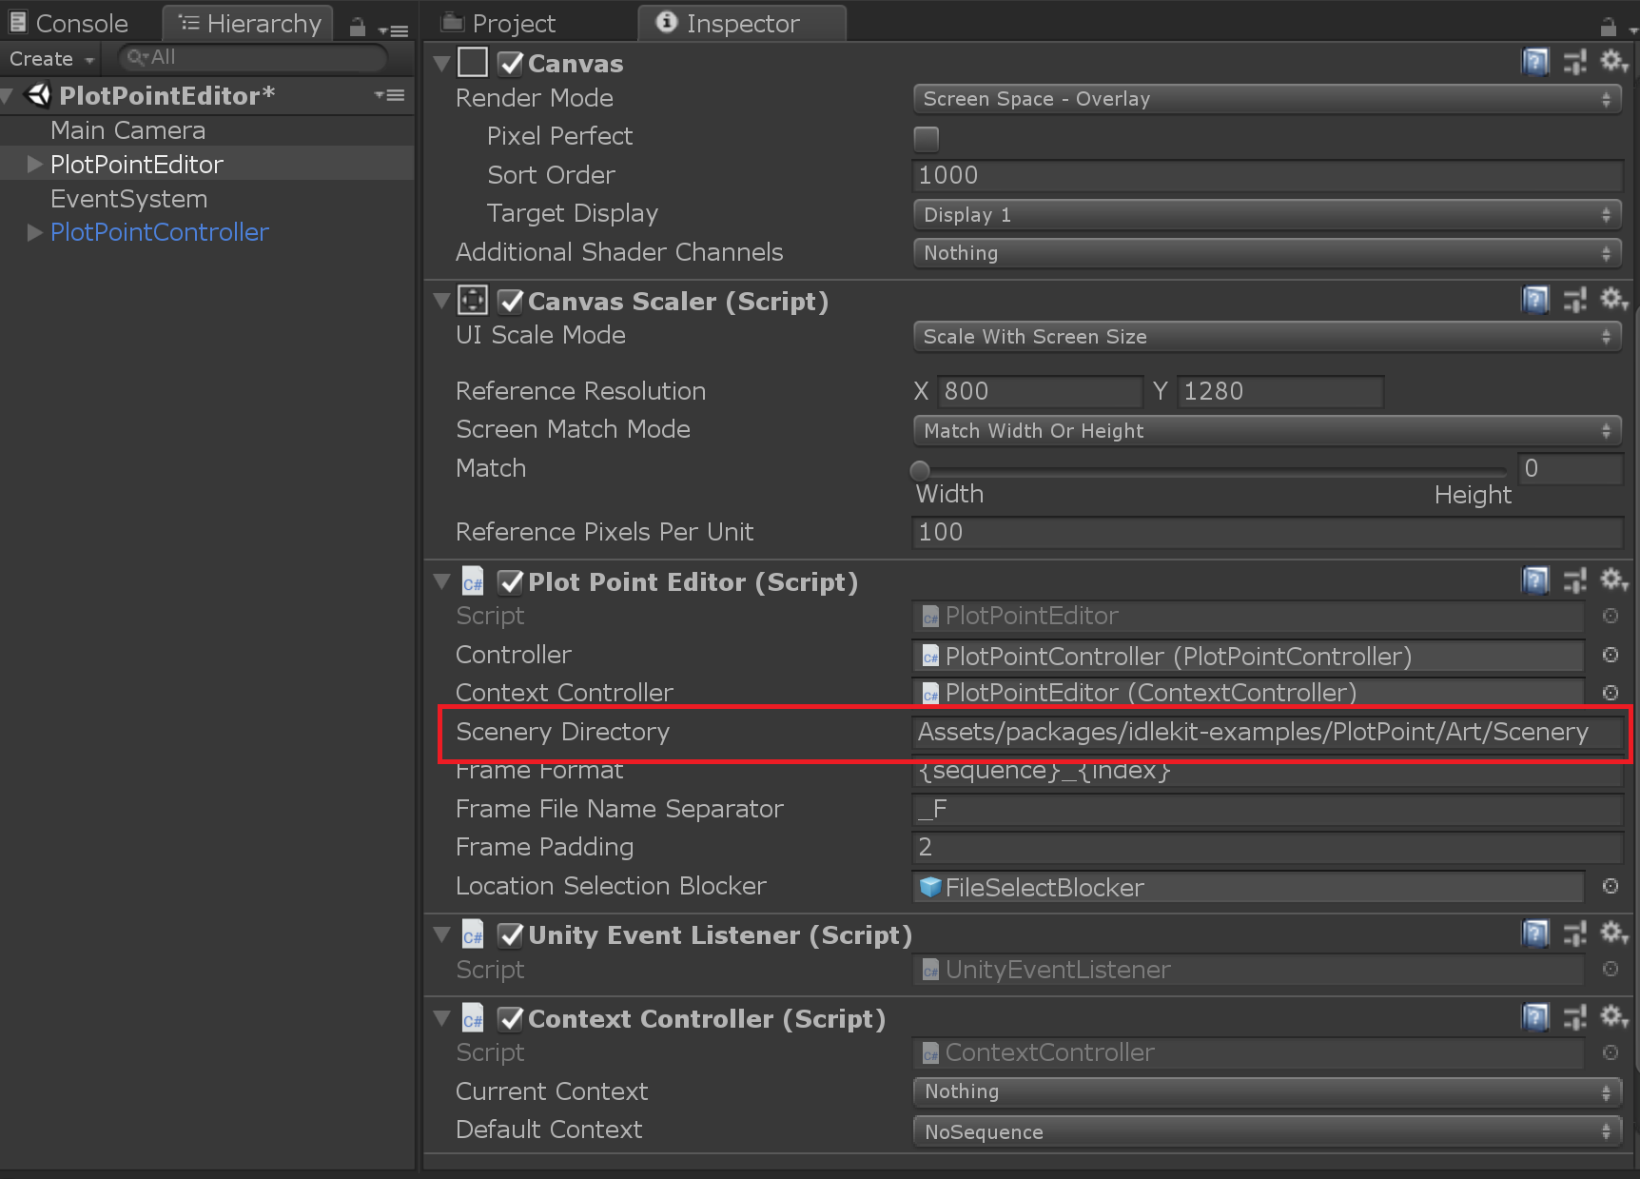
Task: Click the C# icon on Context Controller script
Action: (x=473, y=1018)
